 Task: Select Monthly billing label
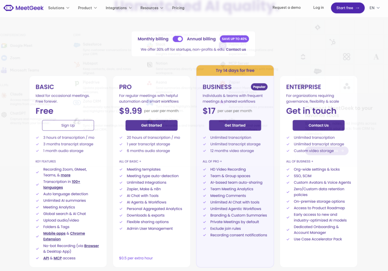(153, 39)
